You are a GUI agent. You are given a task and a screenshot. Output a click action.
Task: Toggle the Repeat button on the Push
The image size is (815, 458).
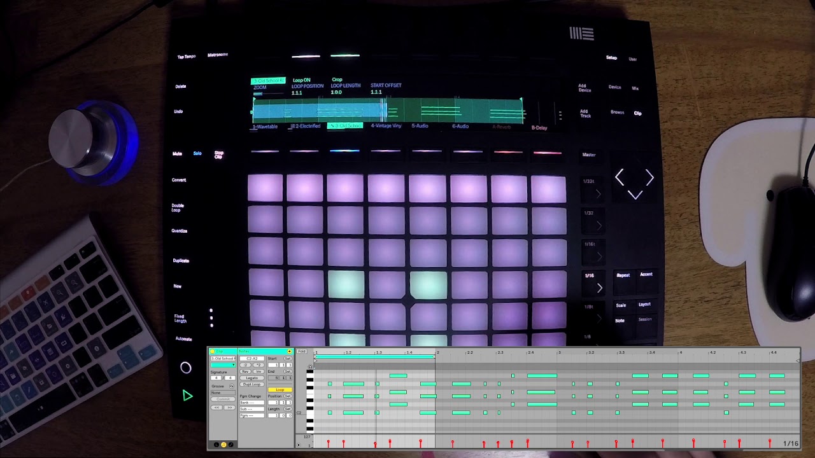623,275
